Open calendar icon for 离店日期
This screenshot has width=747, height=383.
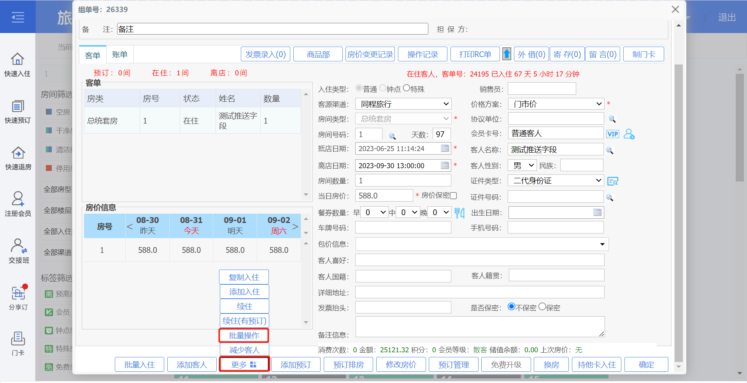point(445,165)
